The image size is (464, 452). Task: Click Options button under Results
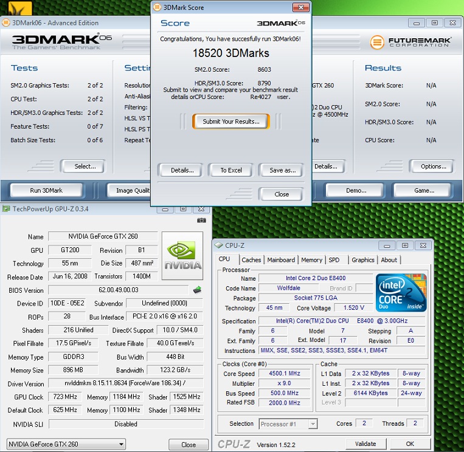coord(433,166)
